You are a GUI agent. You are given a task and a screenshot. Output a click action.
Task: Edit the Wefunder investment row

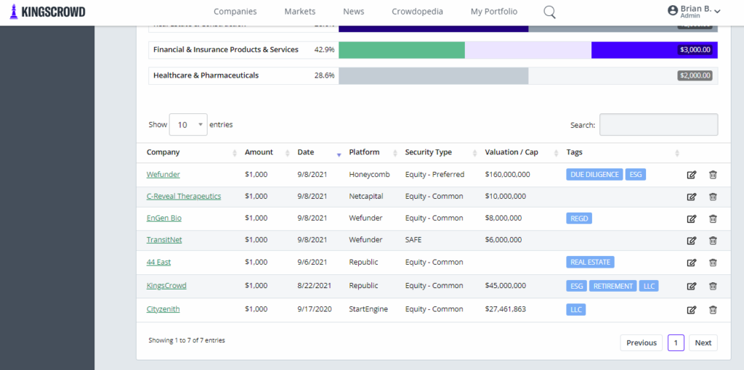692,175
